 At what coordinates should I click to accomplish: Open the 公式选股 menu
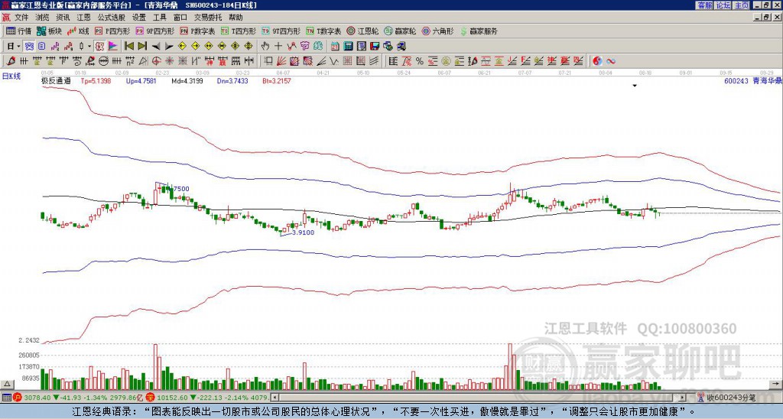pos(112,18)
